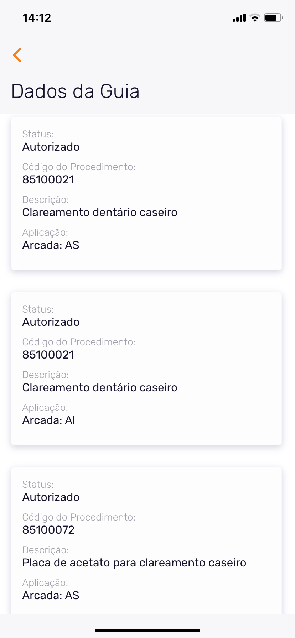Tap the orange back arrow
This screenshot has width=295, height=638.
[x=17, y=55]
